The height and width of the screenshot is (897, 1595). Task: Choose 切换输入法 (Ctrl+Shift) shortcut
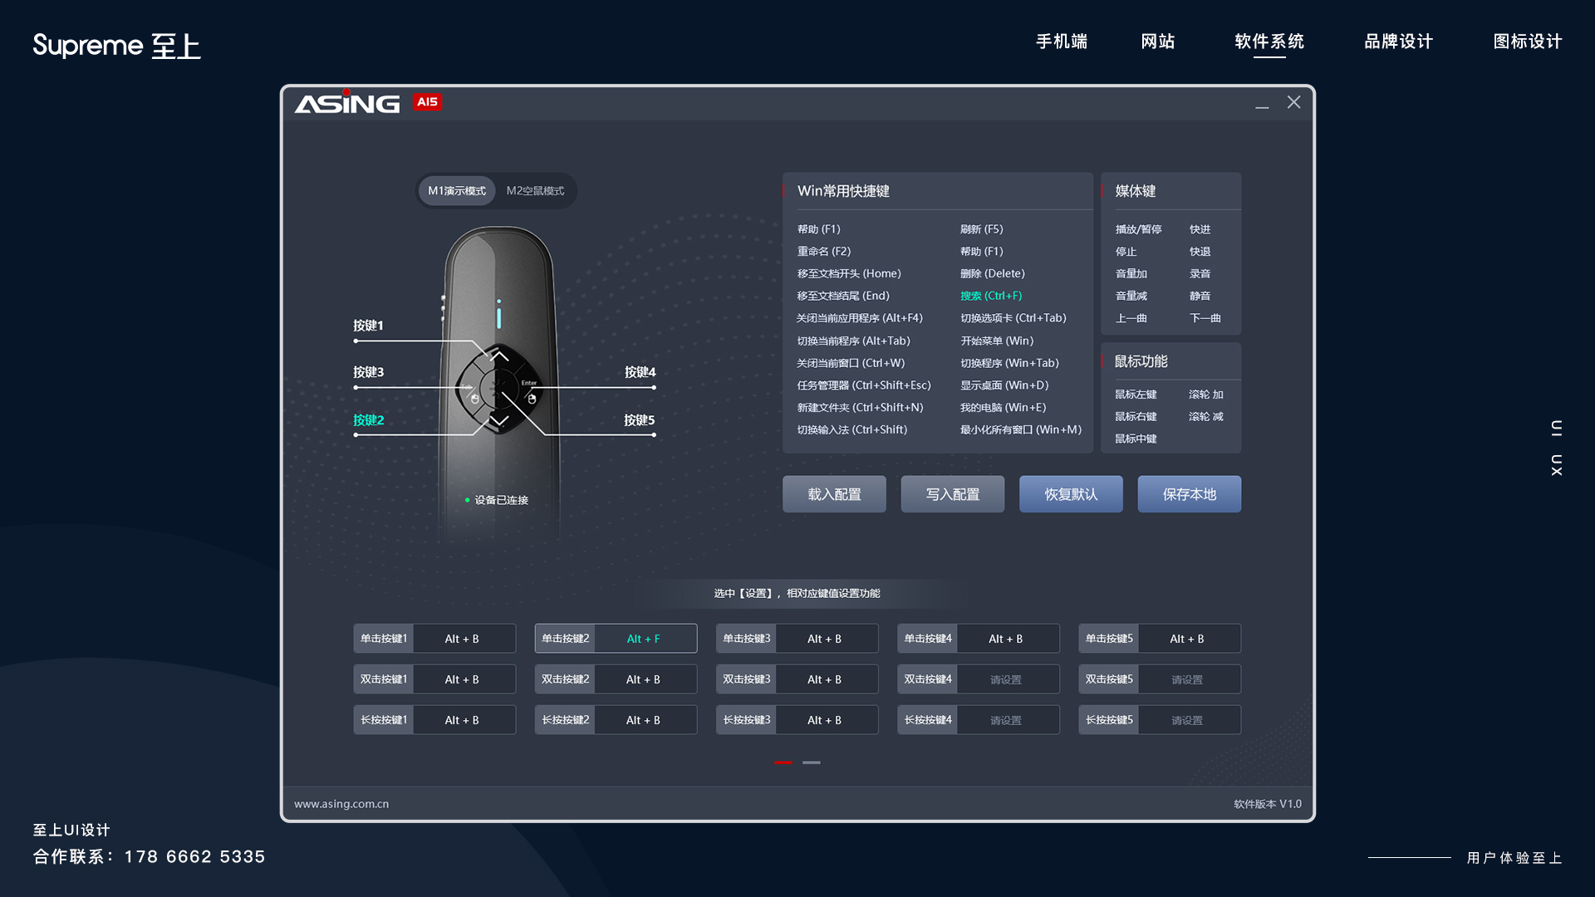(x=852, y=430)
